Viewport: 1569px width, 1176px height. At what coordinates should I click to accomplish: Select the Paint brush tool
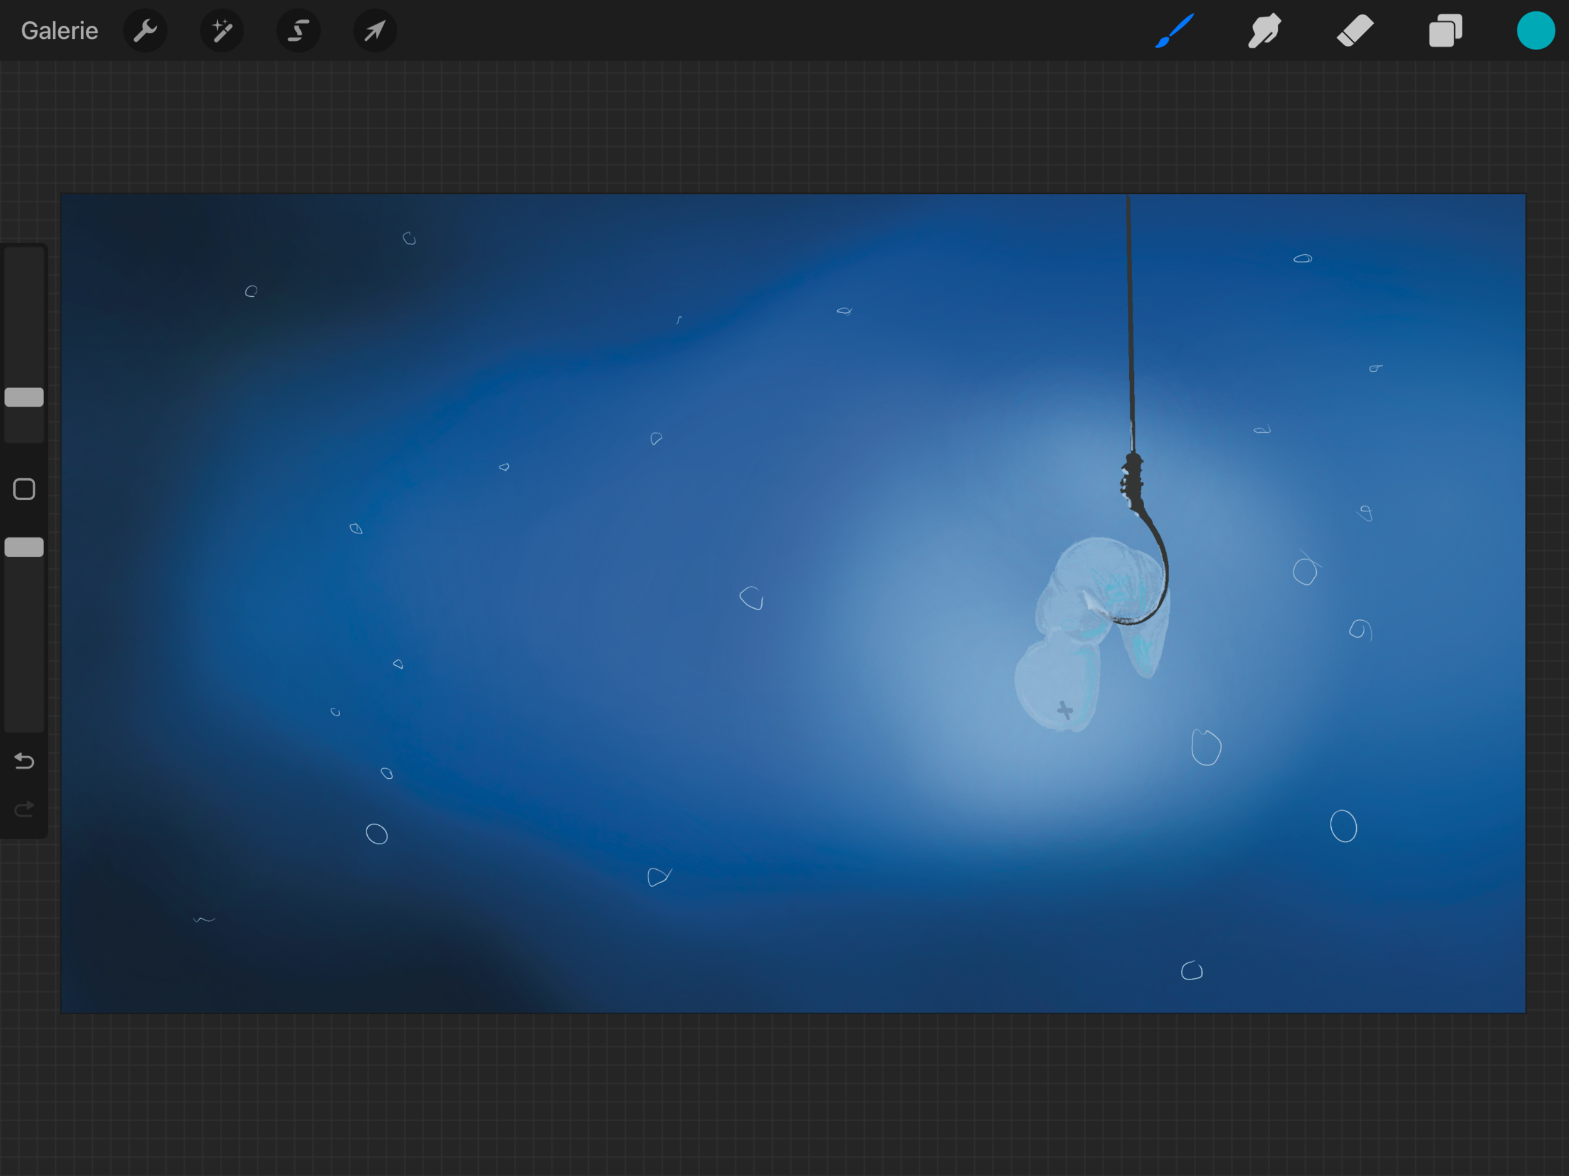(x=1175, y=31)
